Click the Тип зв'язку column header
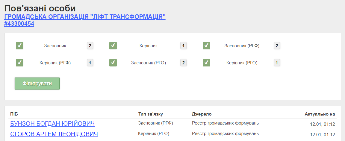 pyautogui.click(x=151, y=114)
